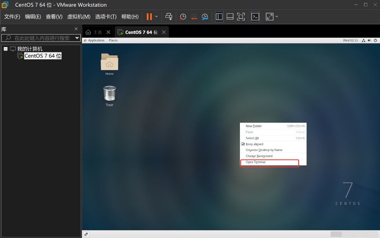380x238 pixels.
Task: Toggle the library panel visibility
Action: click(x=219, y=17)
